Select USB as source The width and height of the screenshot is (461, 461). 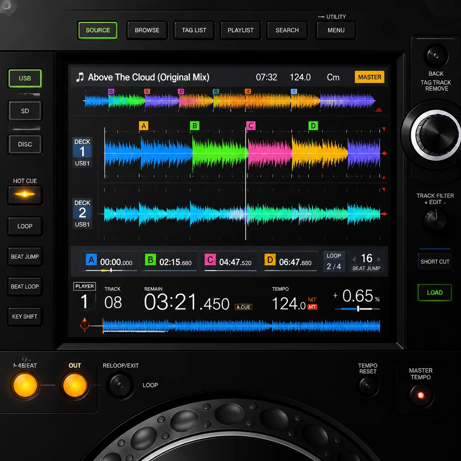[x=25, y=78]
